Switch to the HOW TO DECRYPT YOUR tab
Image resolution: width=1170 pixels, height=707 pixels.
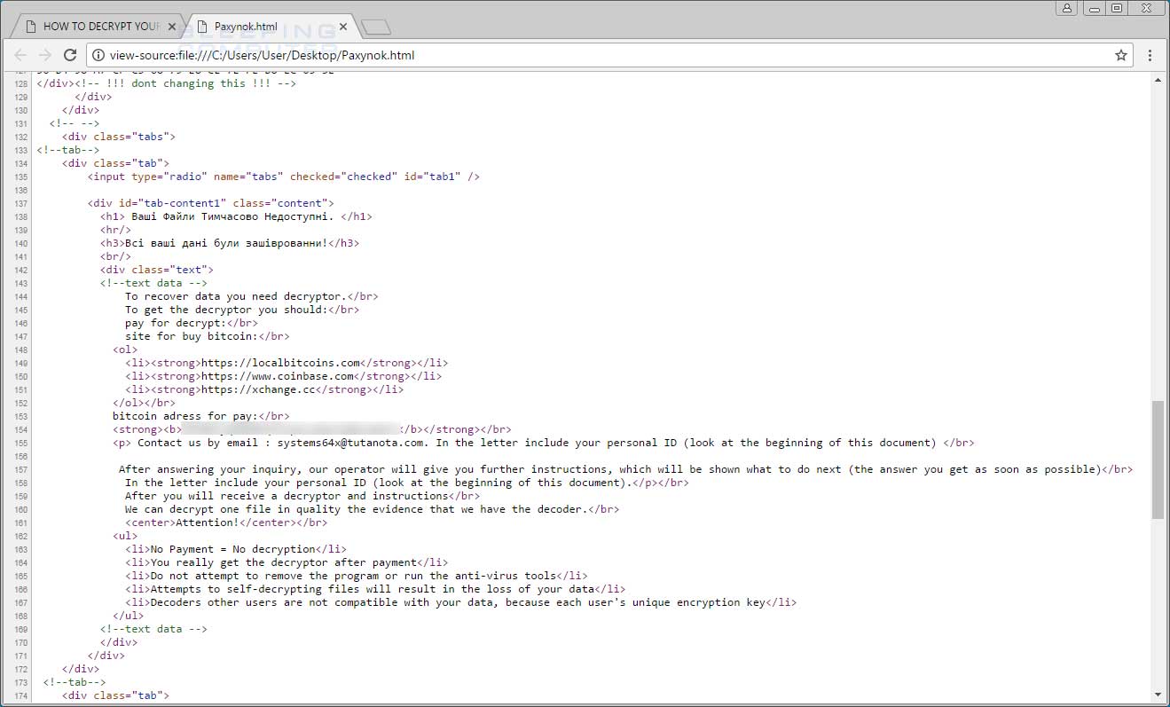[98, 26]
